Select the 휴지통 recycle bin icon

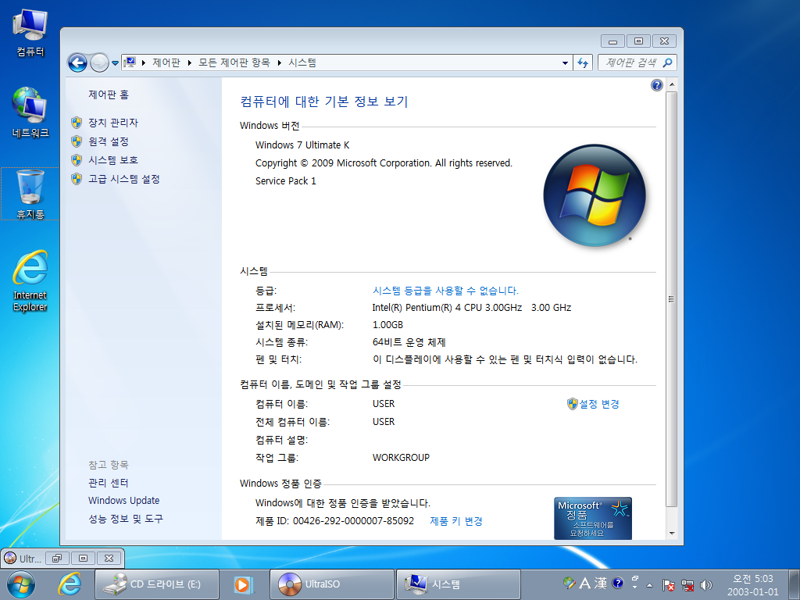30,195
